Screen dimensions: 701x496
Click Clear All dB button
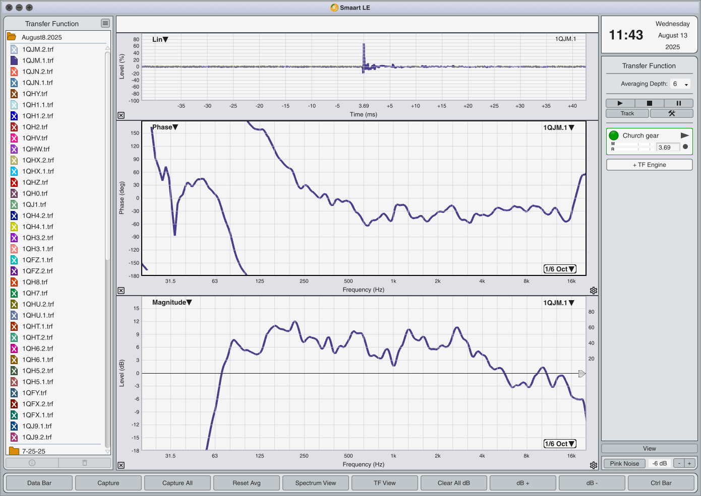point(454,483)
